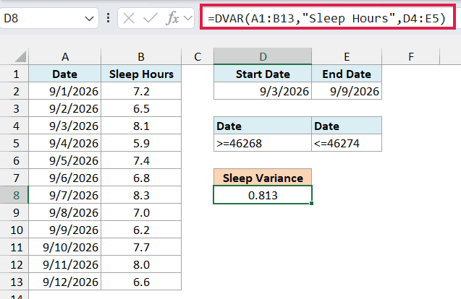Select all cells via the corner triangle
Image resolution: width=461 pixels, height=299 pixels.
pos(20,56)
